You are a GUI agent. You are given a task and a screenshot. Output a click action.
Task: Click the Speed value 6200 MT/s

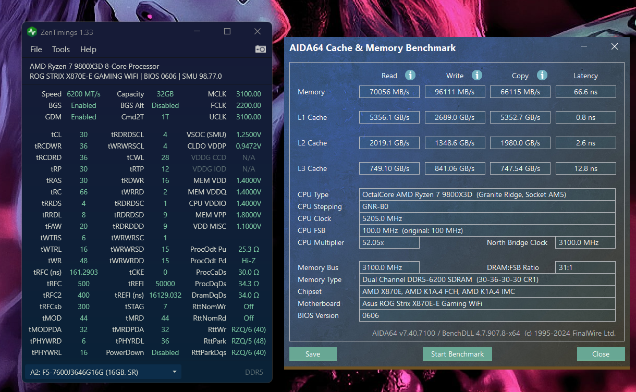tap(83, 94)
